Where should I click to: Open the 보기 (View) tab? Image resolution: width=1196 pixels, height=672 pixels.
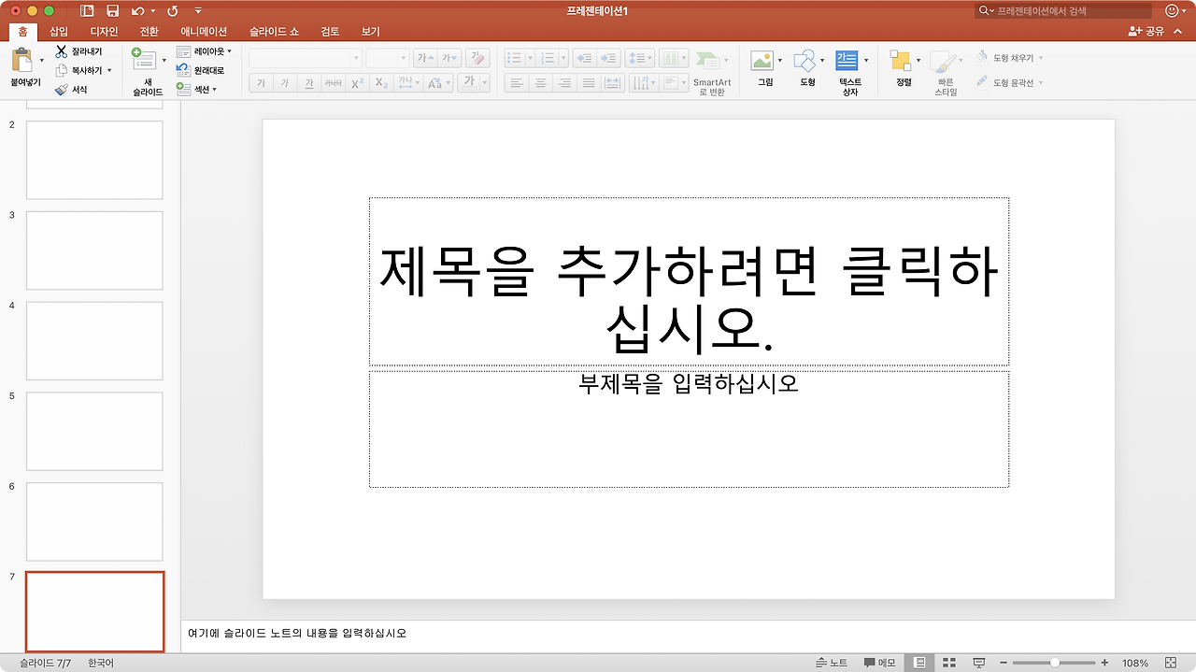[371, 31]
